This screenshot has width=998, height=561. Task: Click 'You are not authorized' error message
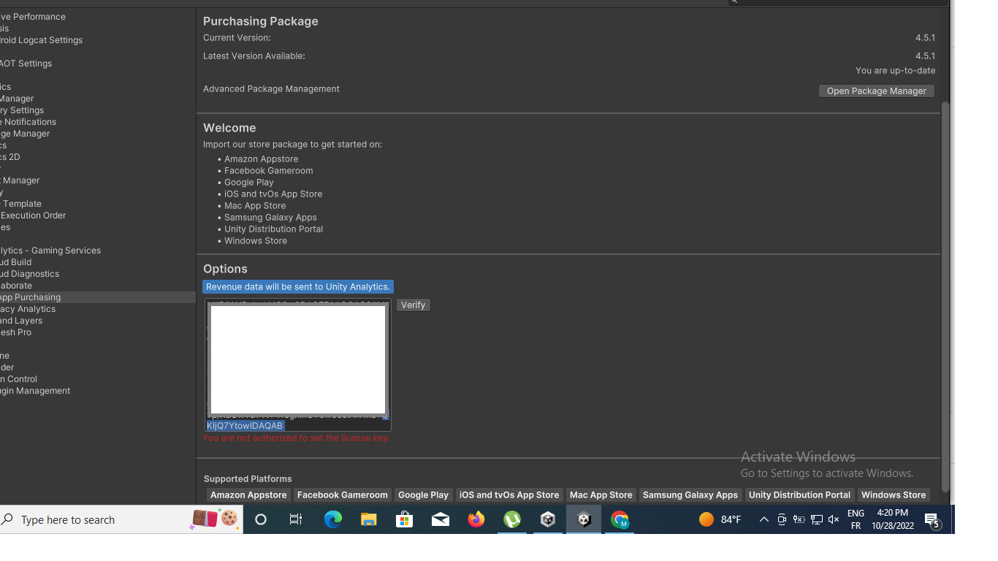tap(296, 438)
